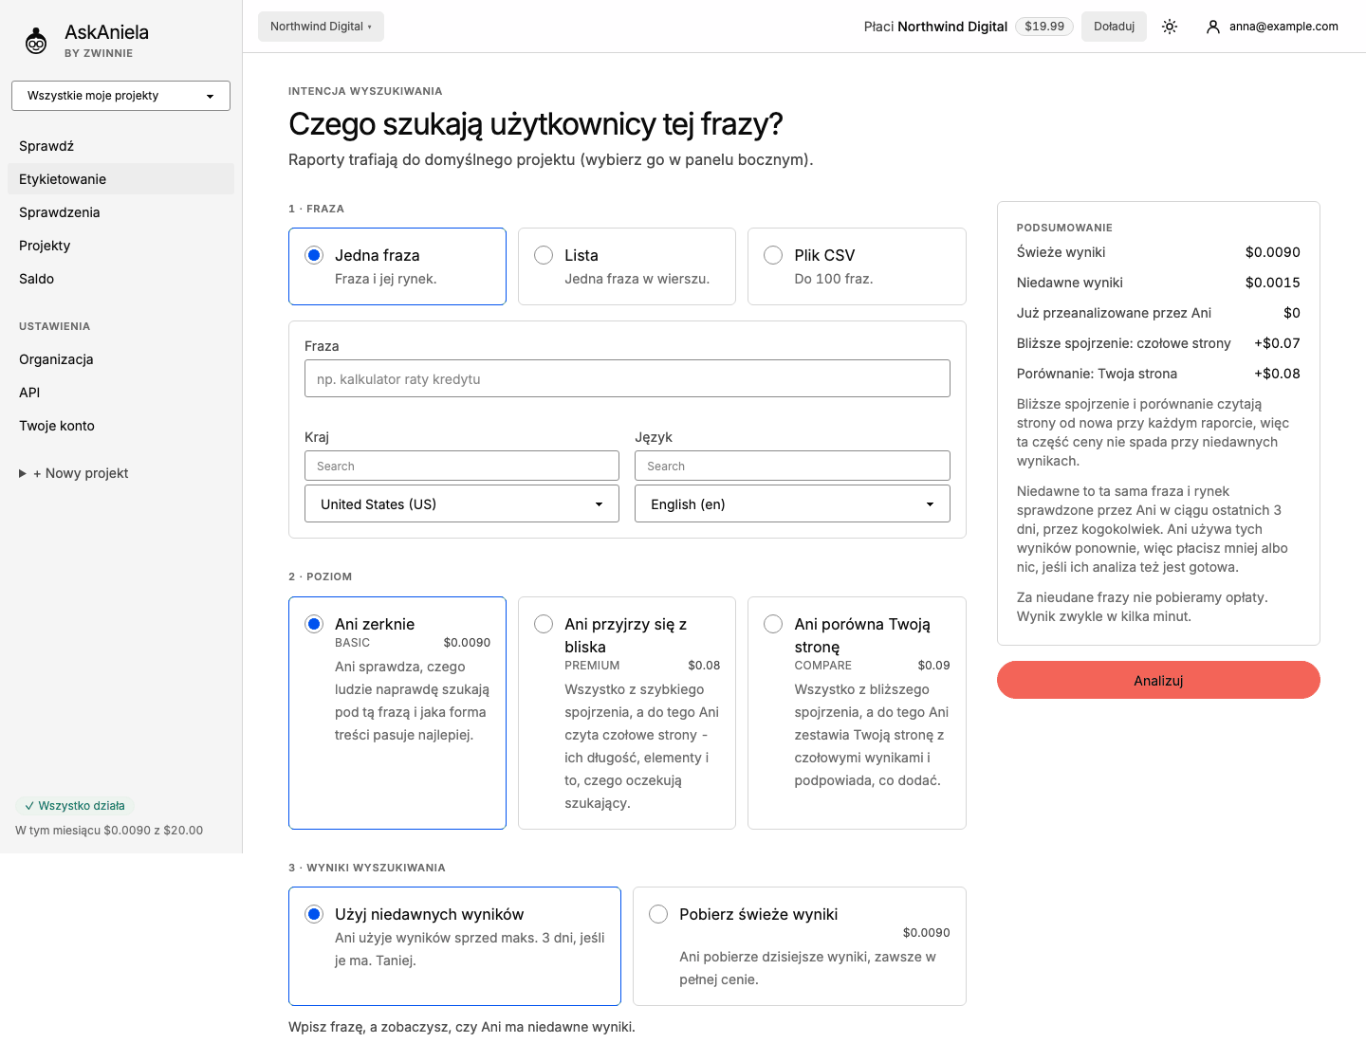Open the 'Wszystkie moje projekty' dropdown
This screenshot has width=1366, height=1043.
120,96
